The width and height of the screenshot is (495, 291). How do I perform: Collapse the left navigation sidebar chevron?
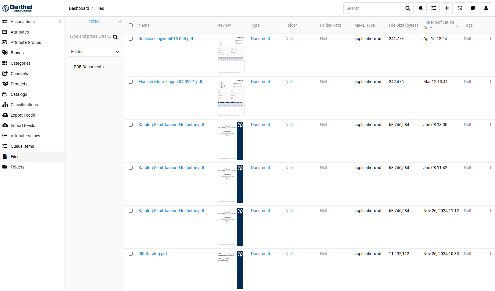[x=60, y=21]
